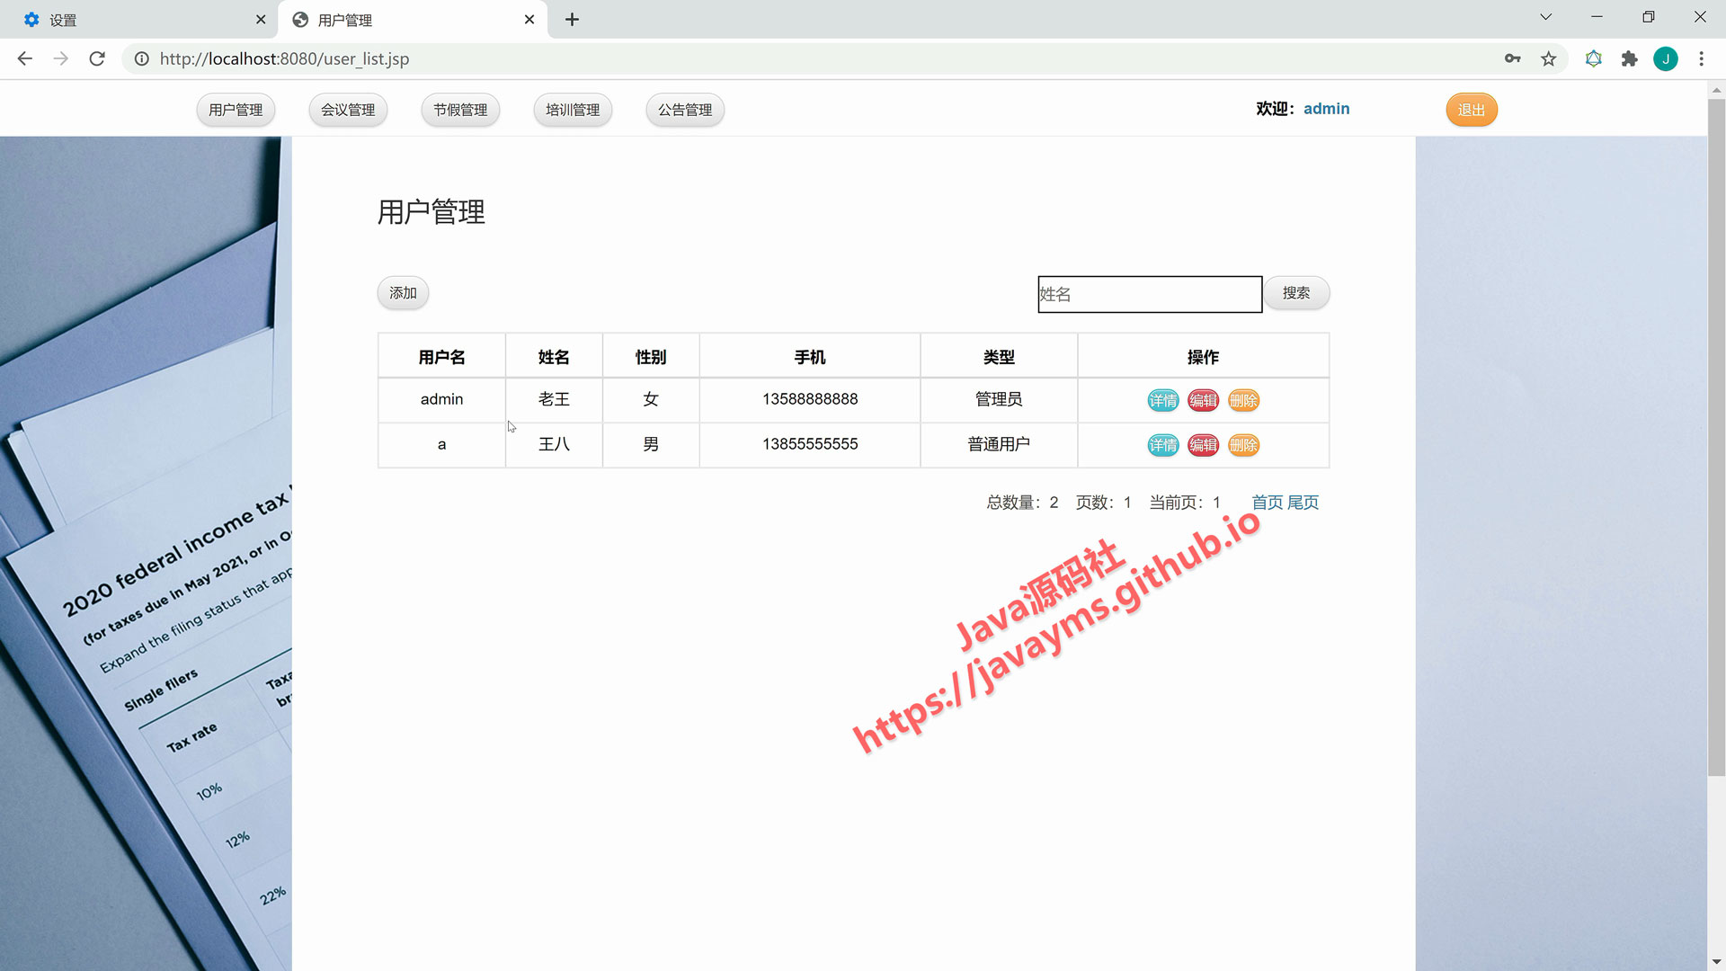1726x971 pixels.
Task: View details of user a
Action: [1162, 445]
